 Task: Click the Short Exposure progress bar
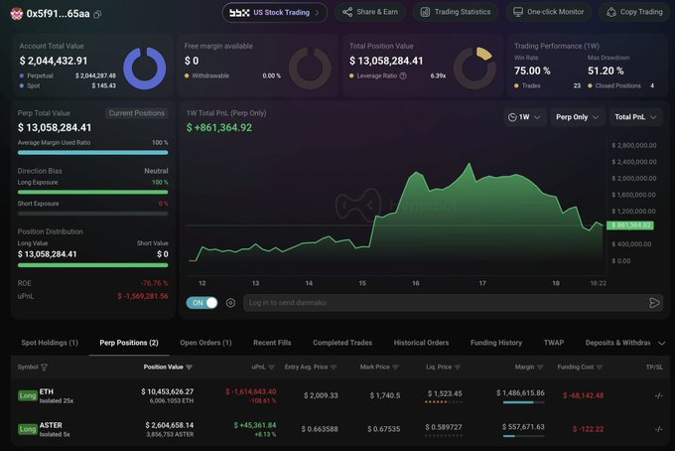92,214
